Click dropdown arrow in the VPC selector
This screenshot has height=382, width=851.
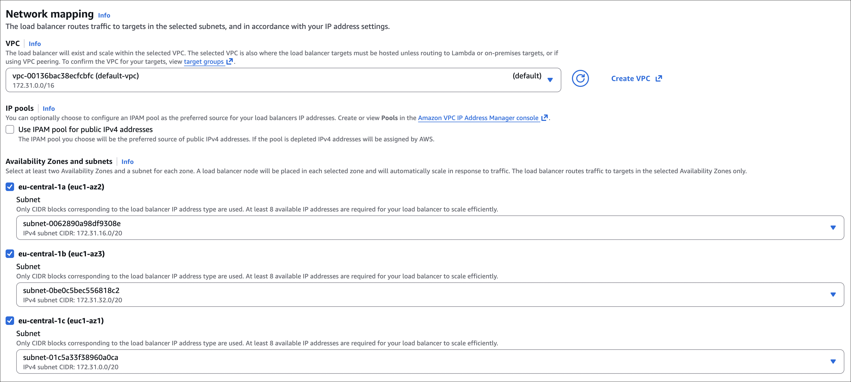(550, 80)
